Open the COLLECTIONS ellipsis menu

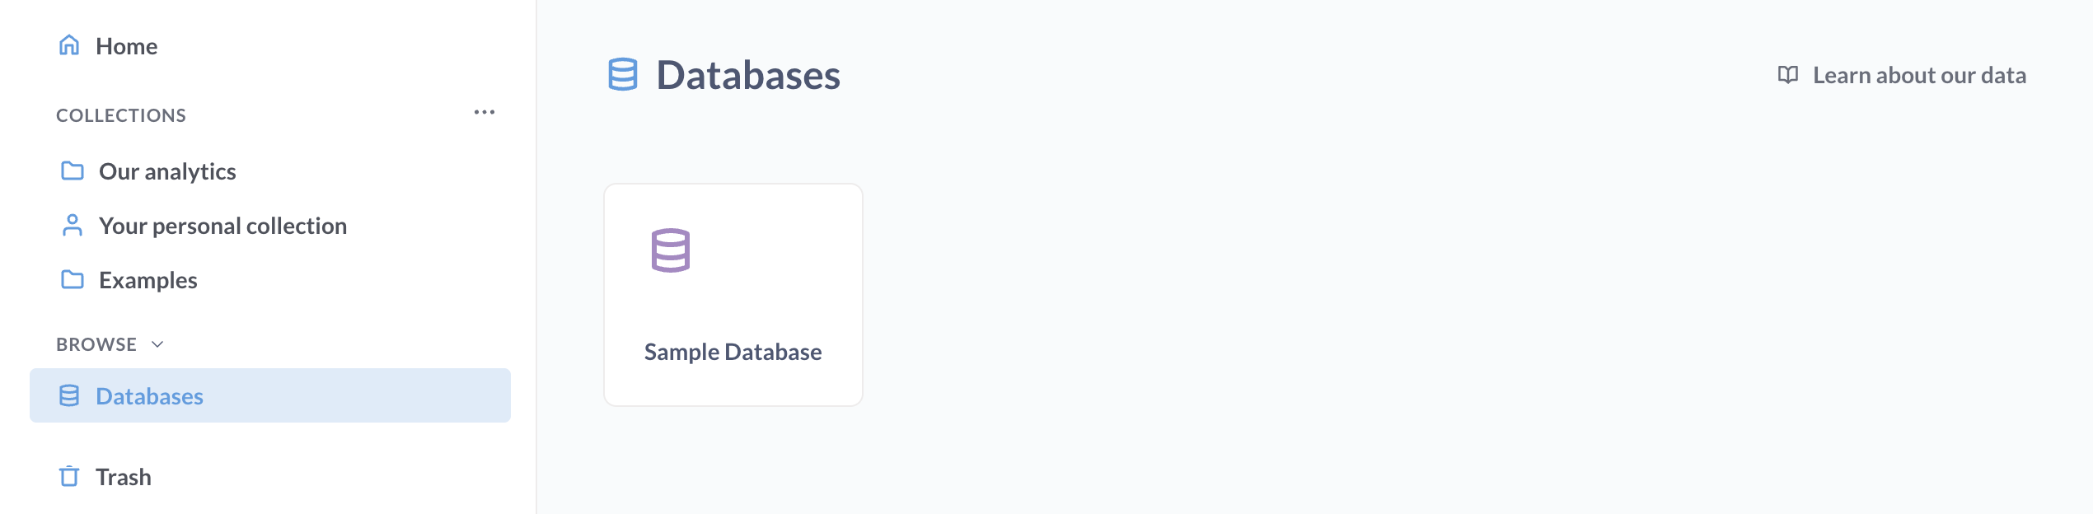click(485, 113)
